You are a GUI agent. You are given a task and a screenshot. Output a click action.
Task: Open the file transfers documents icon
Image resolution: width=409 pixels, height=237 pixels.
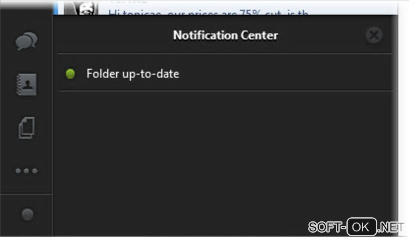pyautogui.click(x=26, y=128)
